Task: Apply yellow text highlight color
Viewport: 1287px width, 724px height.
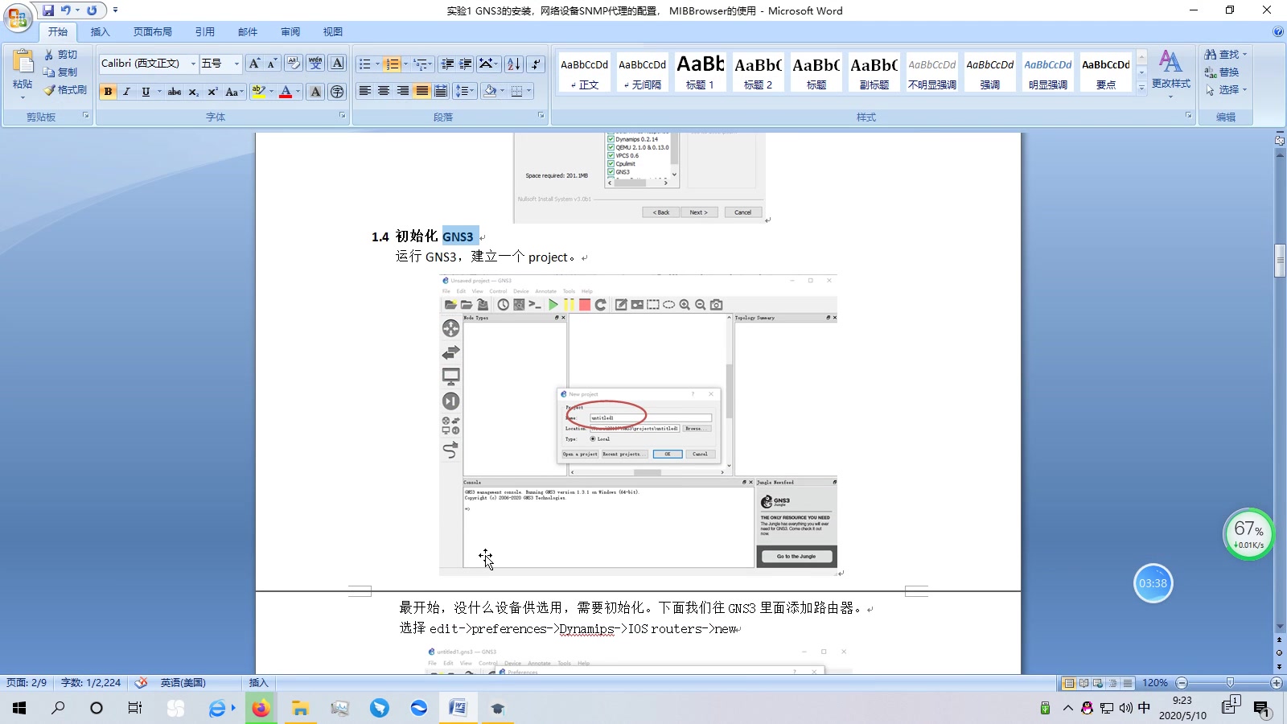Action: 258,92
